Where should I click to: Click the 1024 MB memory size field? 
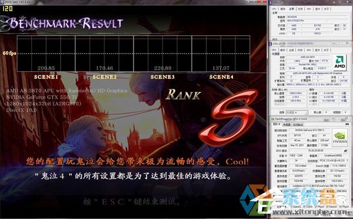point(298,181)
